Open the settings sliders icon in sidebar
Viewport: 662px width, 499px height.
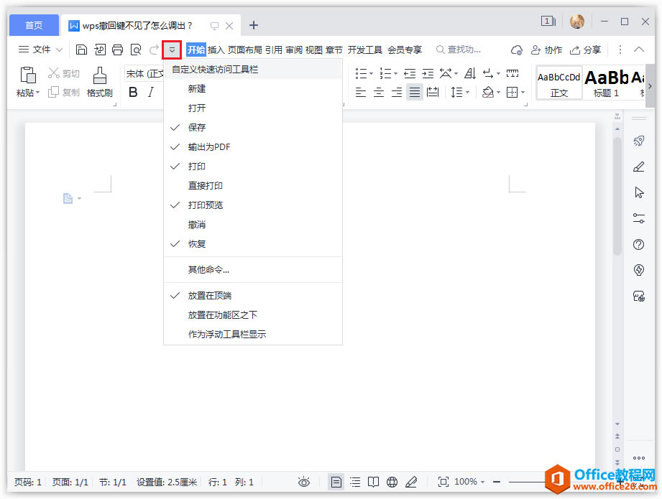[639, 218]
